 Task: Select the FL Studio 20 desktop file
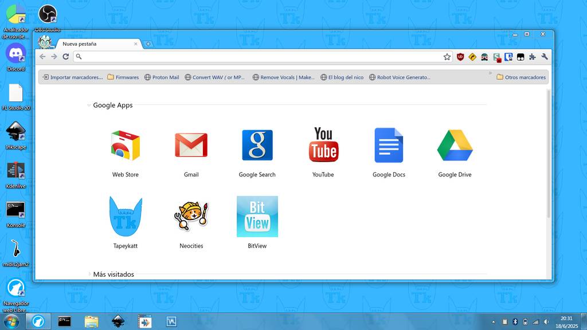[15, 97]
